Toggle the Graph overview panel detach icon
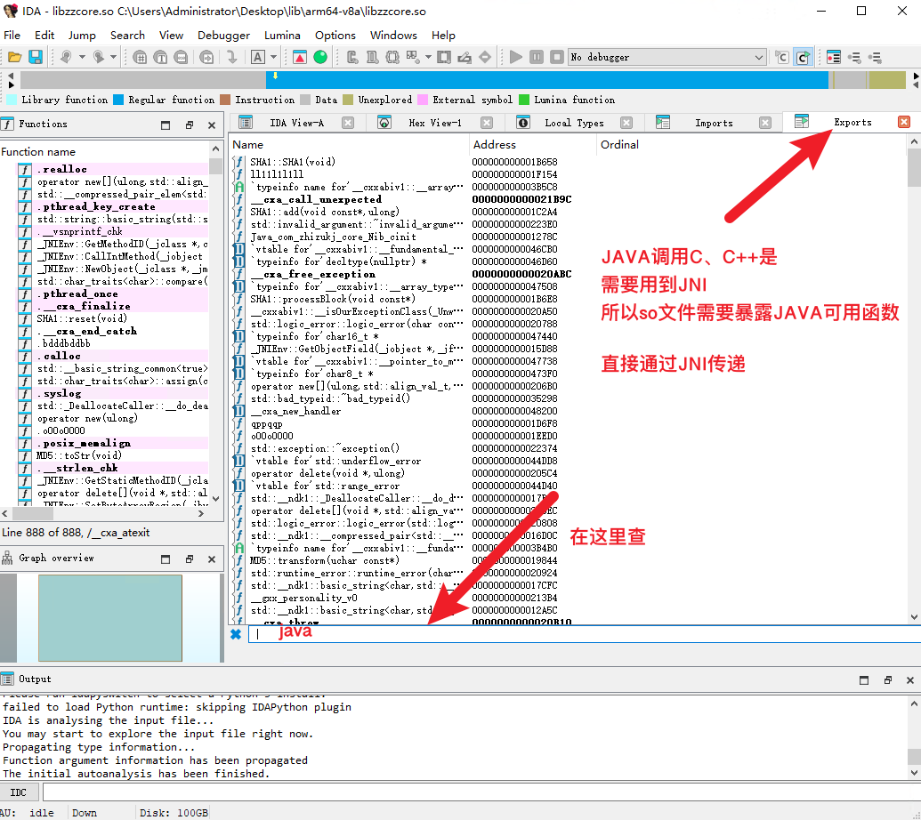 (190, 559)
